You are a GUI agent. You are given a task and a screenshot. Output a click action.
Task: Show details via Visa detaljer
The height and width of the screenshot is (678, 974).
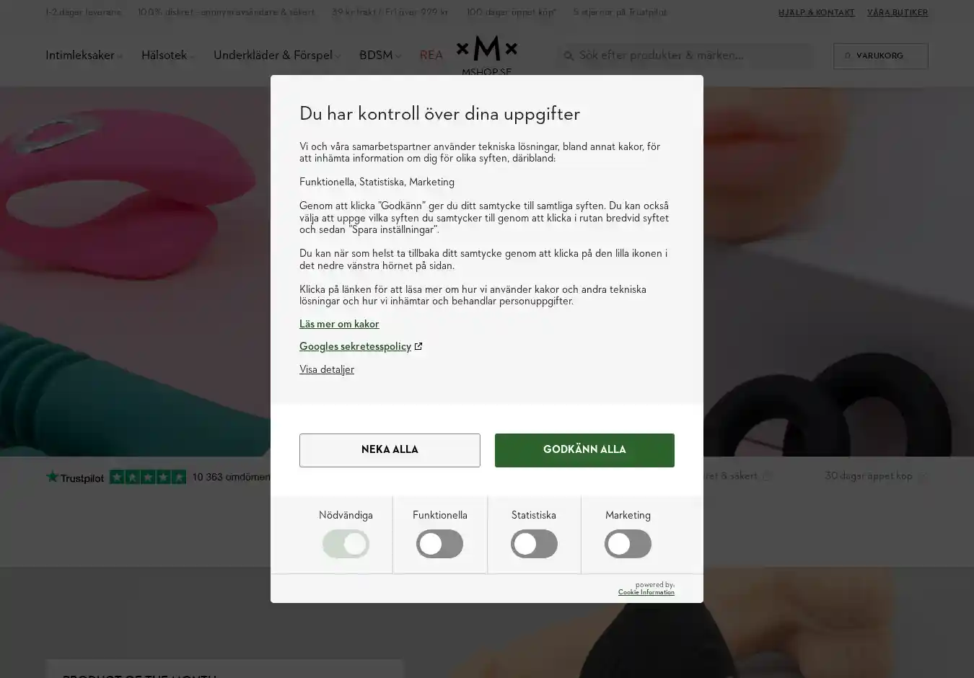coord(327,369)
